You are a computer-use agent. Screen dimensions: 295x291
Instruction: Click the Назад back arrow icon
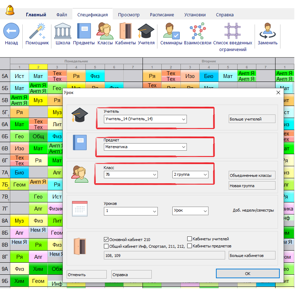11,31
